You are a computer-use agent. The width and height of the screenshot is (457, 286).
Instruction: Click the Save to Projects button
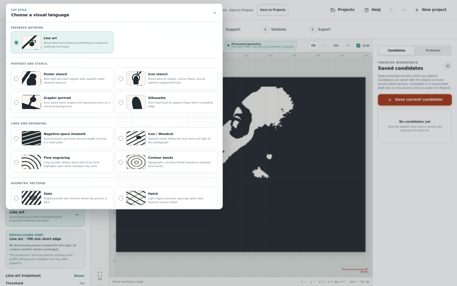click(273, 10)
